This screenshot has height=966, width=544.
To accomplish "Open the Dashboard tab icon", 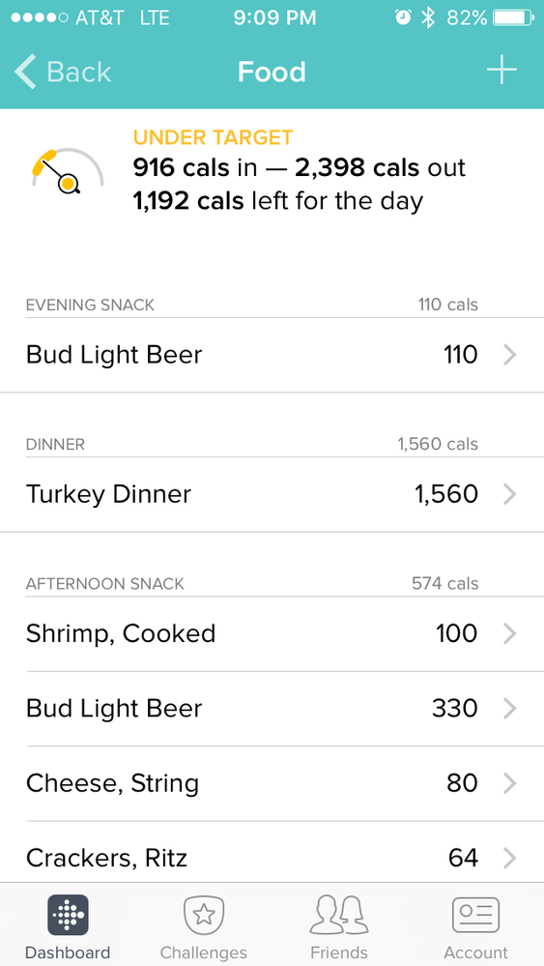I will [68, 915].
